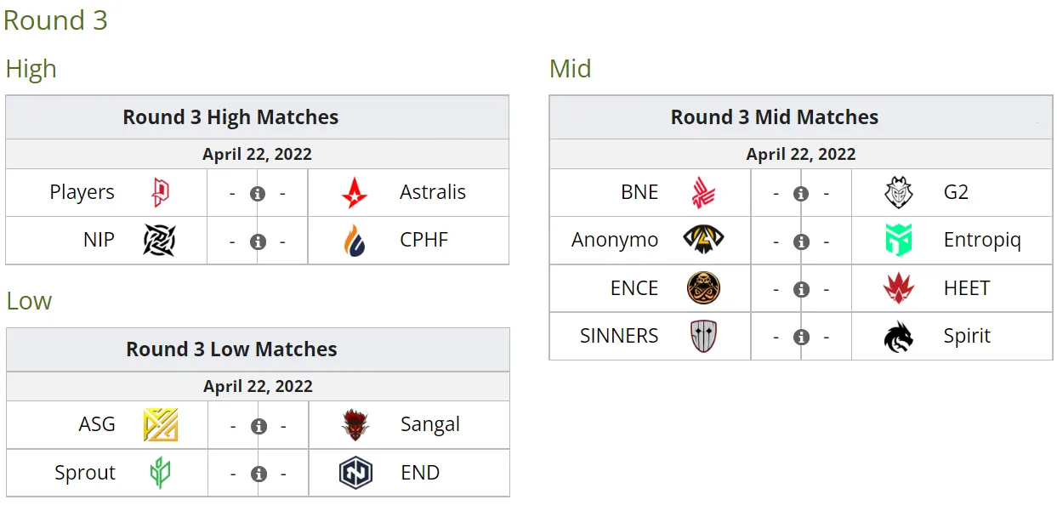This screenshot has height=511, width=1057.
Task: Show details for SINNERS vs Spirit match
Action: (801, 337)
